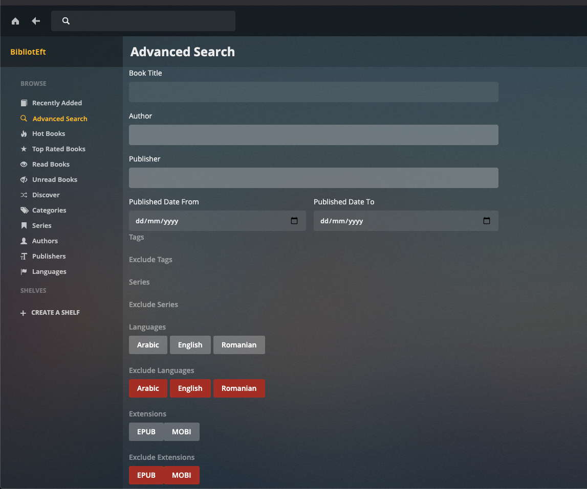Click the Languages flag icon
Image resolution: width=587 pixels, height=489 pixels.
tap(24, 271)
